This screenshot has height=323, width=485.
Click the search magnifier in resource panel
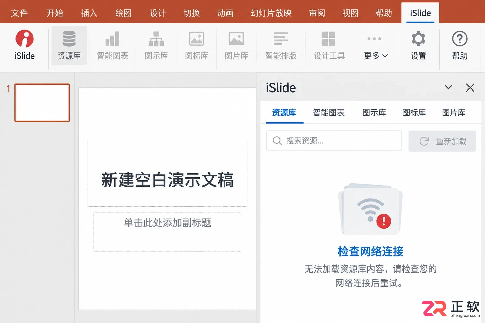click(x=277, y=141)
